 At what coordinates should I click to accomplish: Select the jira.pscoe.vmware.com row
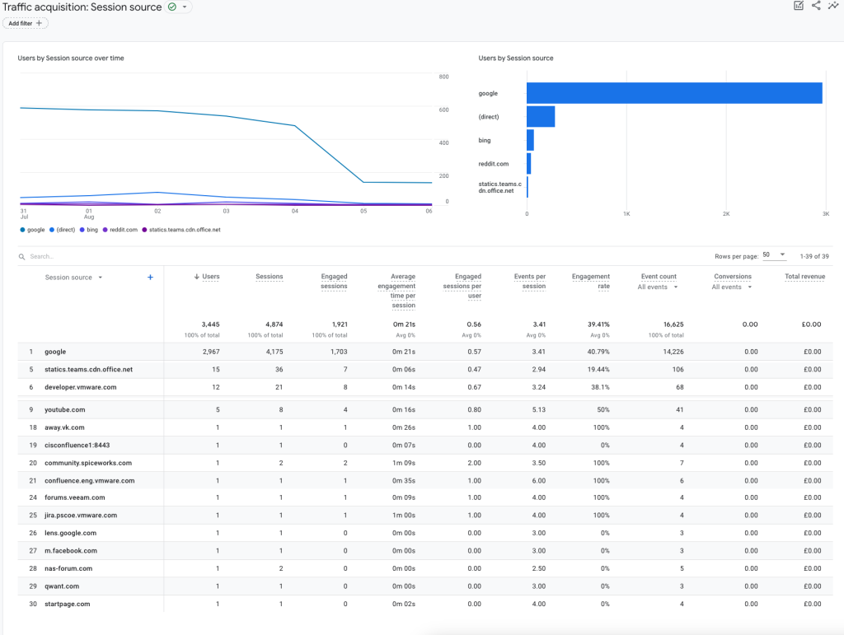coord(425,515)
